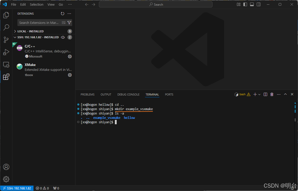Image resolution: width=298 pixels, height=191 pixels.
Task: Open Extensions views and more actions
Action: (x=69, y=14)
